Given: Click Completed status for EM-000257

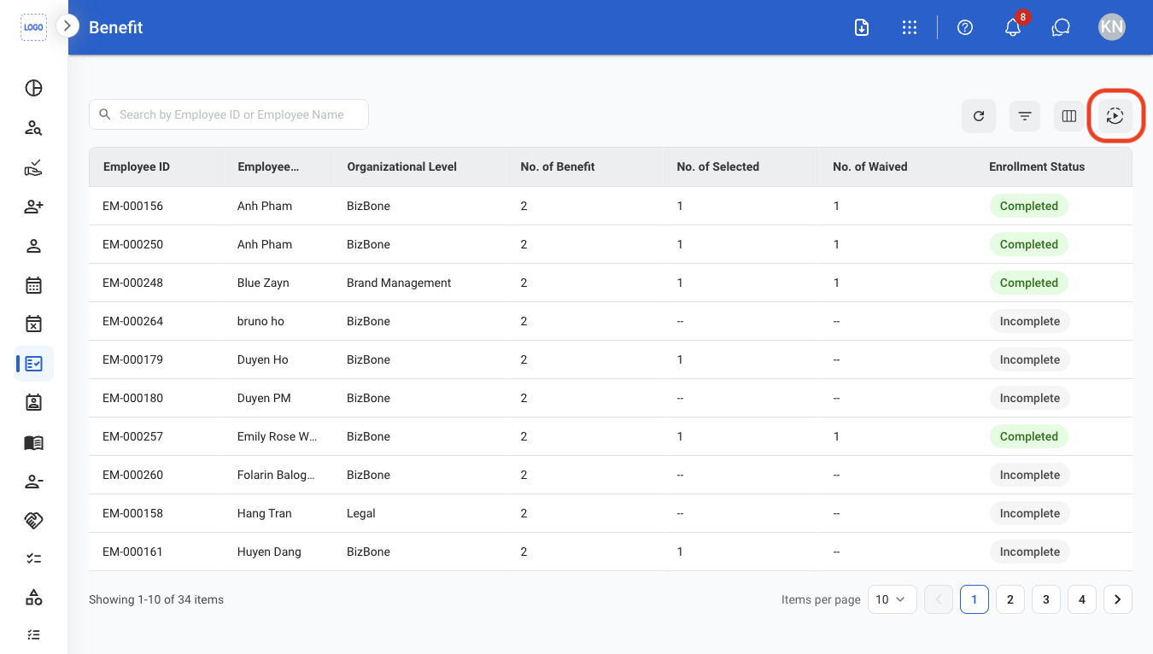Looking at the screenshot, I should pos(1029,436).
